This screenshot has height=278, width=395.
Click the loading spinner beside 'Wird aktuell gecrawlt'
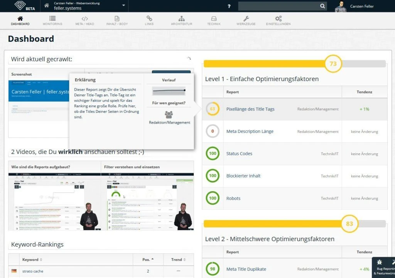[x=189, y=58]
